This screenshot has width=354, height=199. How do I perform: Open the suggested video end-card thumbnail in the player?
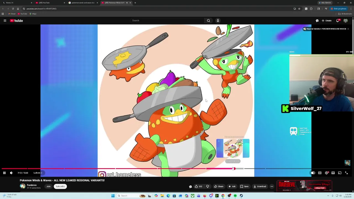[233, 148]
